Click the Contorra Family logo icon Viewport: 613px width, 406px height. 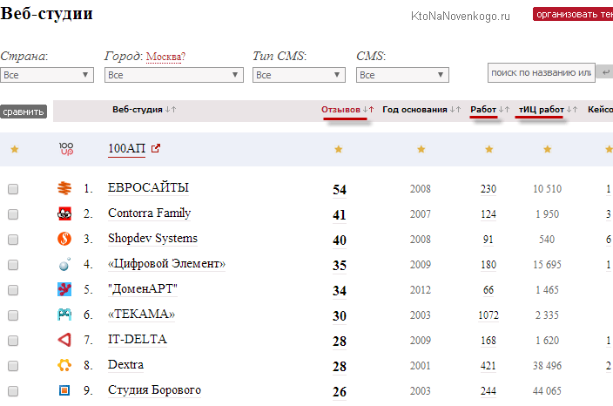[x=64, y=213]
